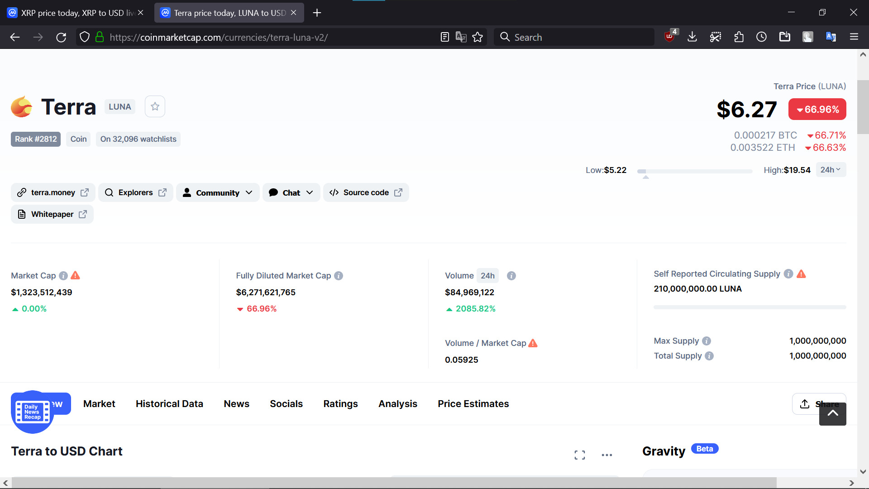
Task: Open terra.money website link
Action: tap(53, 192)
